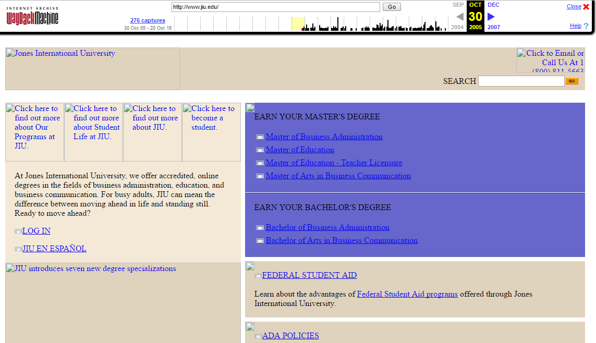Click the Wayback URL input field
The height and width of the screenshot is (343, 596).
[x=275, y=7]
